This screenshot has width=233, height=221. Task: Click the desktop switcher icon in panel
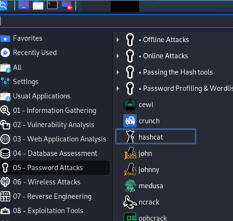tap(24, 5)
